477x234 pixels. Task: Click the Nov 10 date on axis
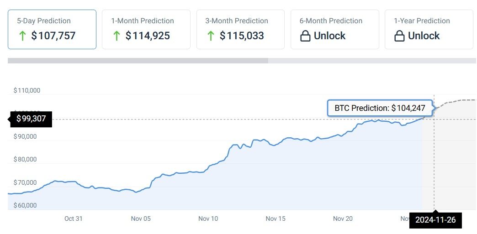click(208, 219)
